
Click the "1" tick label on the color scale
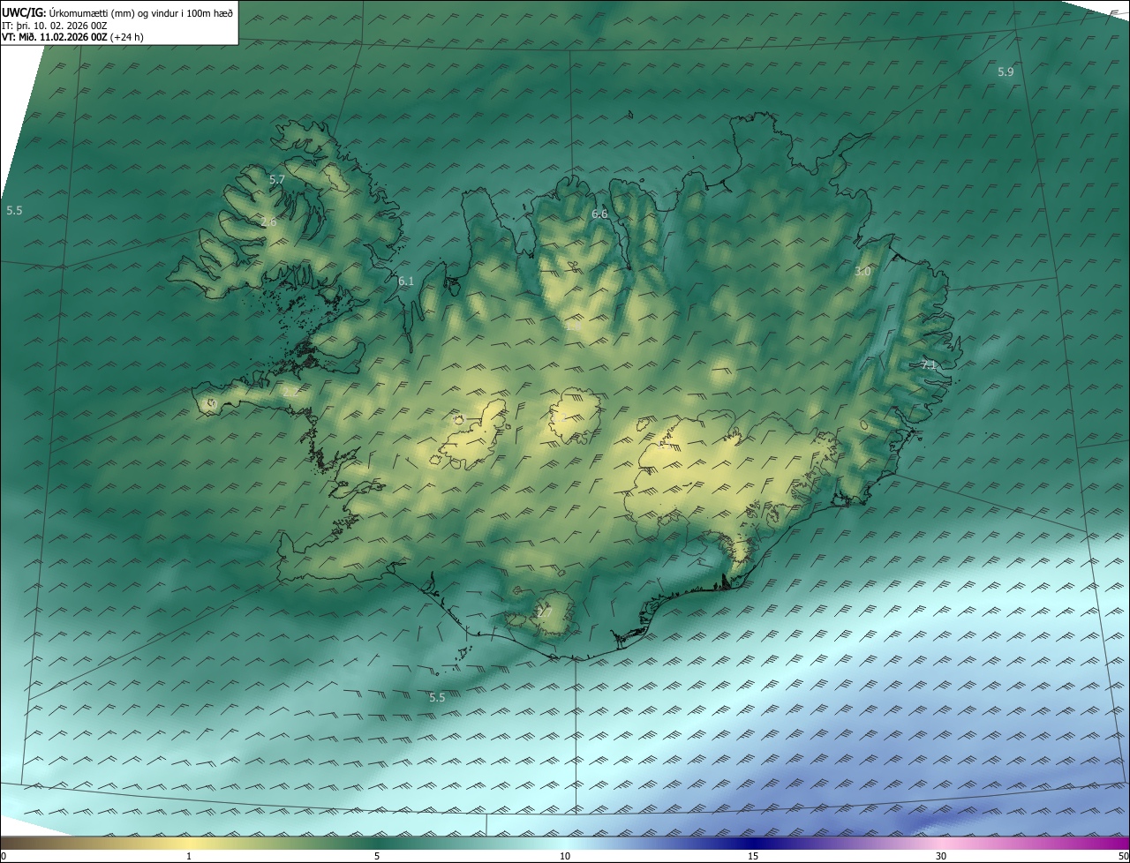189,856
